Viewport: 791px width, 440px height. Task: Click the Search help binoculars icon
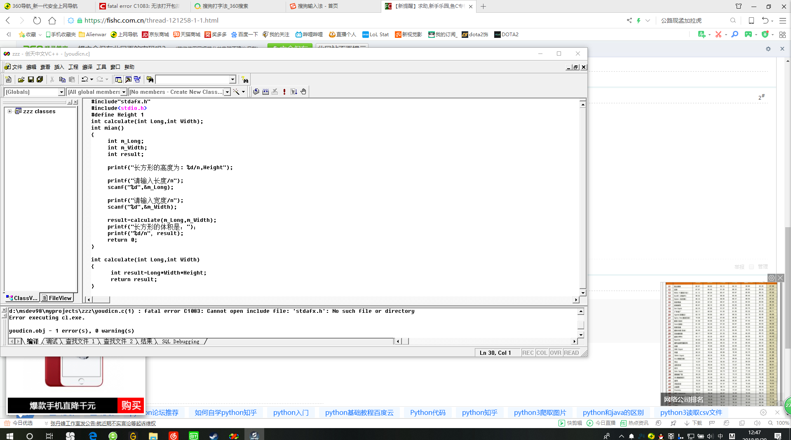click(245, 79)
